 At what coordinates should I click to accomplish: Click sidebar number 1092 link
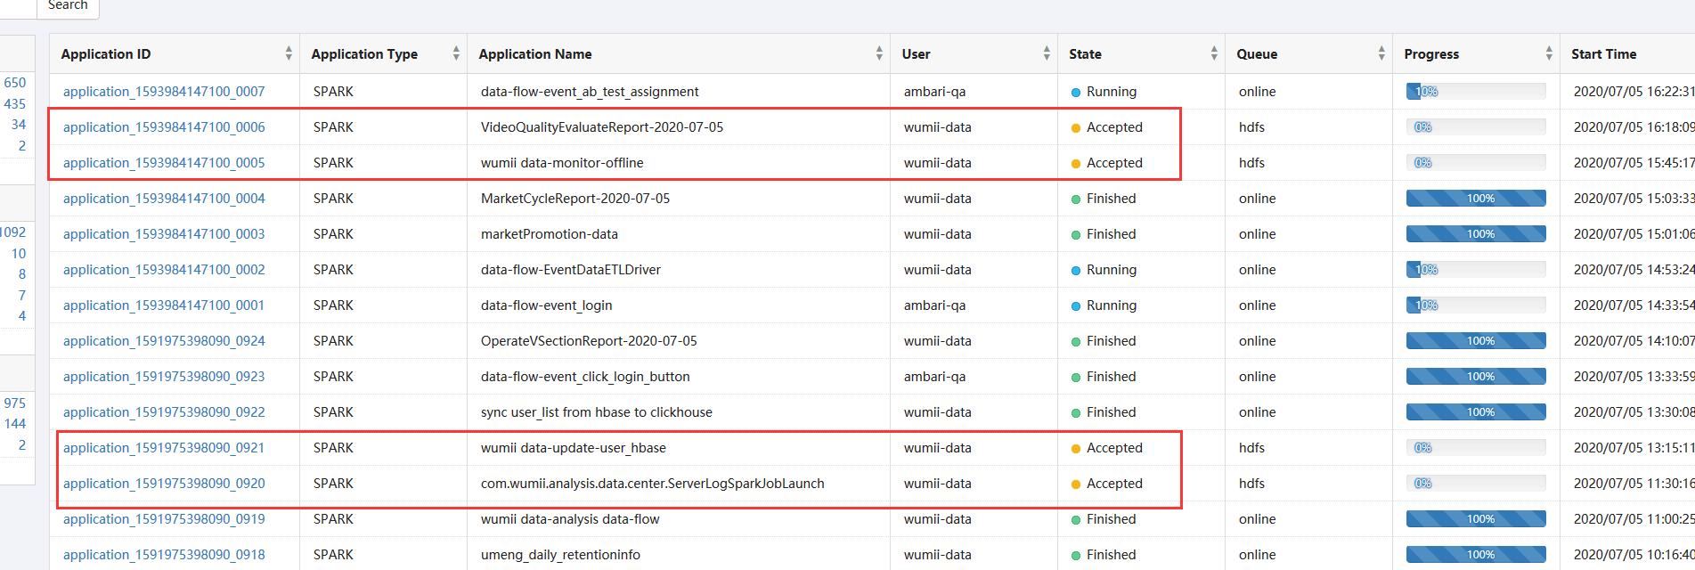(x=12, y=232)
